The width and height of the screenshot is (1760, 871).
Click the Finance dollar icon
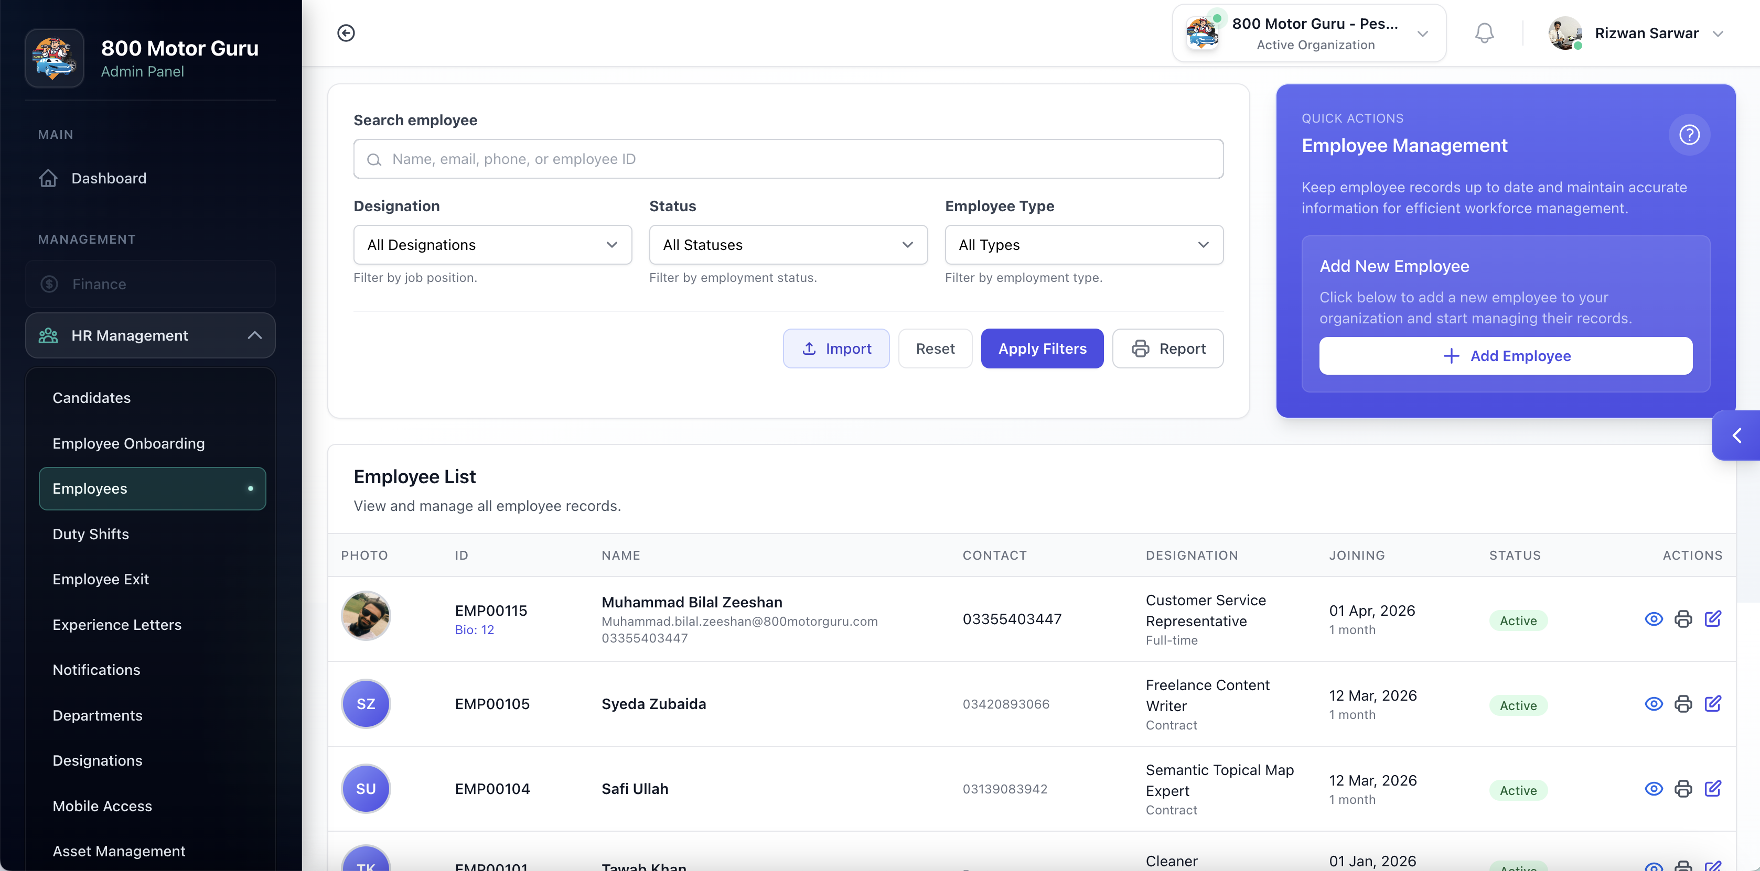click(x=49, y=284)
